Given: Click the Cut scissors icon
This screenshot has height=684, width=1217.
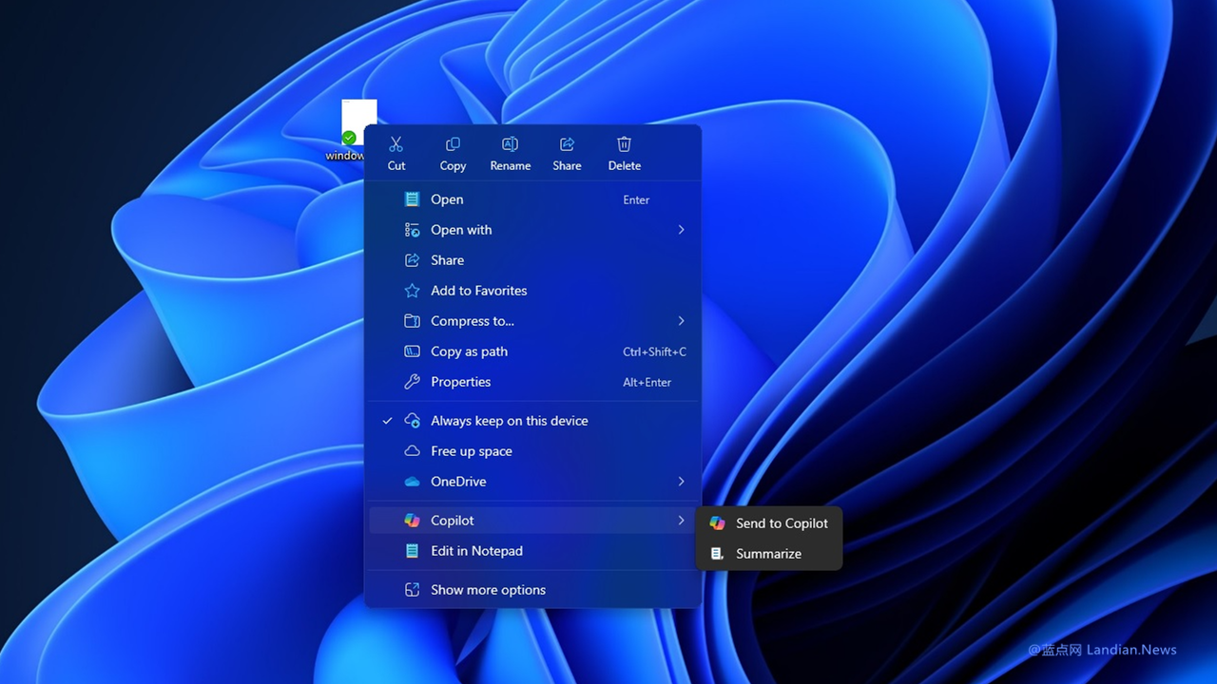Looking at the screenshot, I should (396, 144).
